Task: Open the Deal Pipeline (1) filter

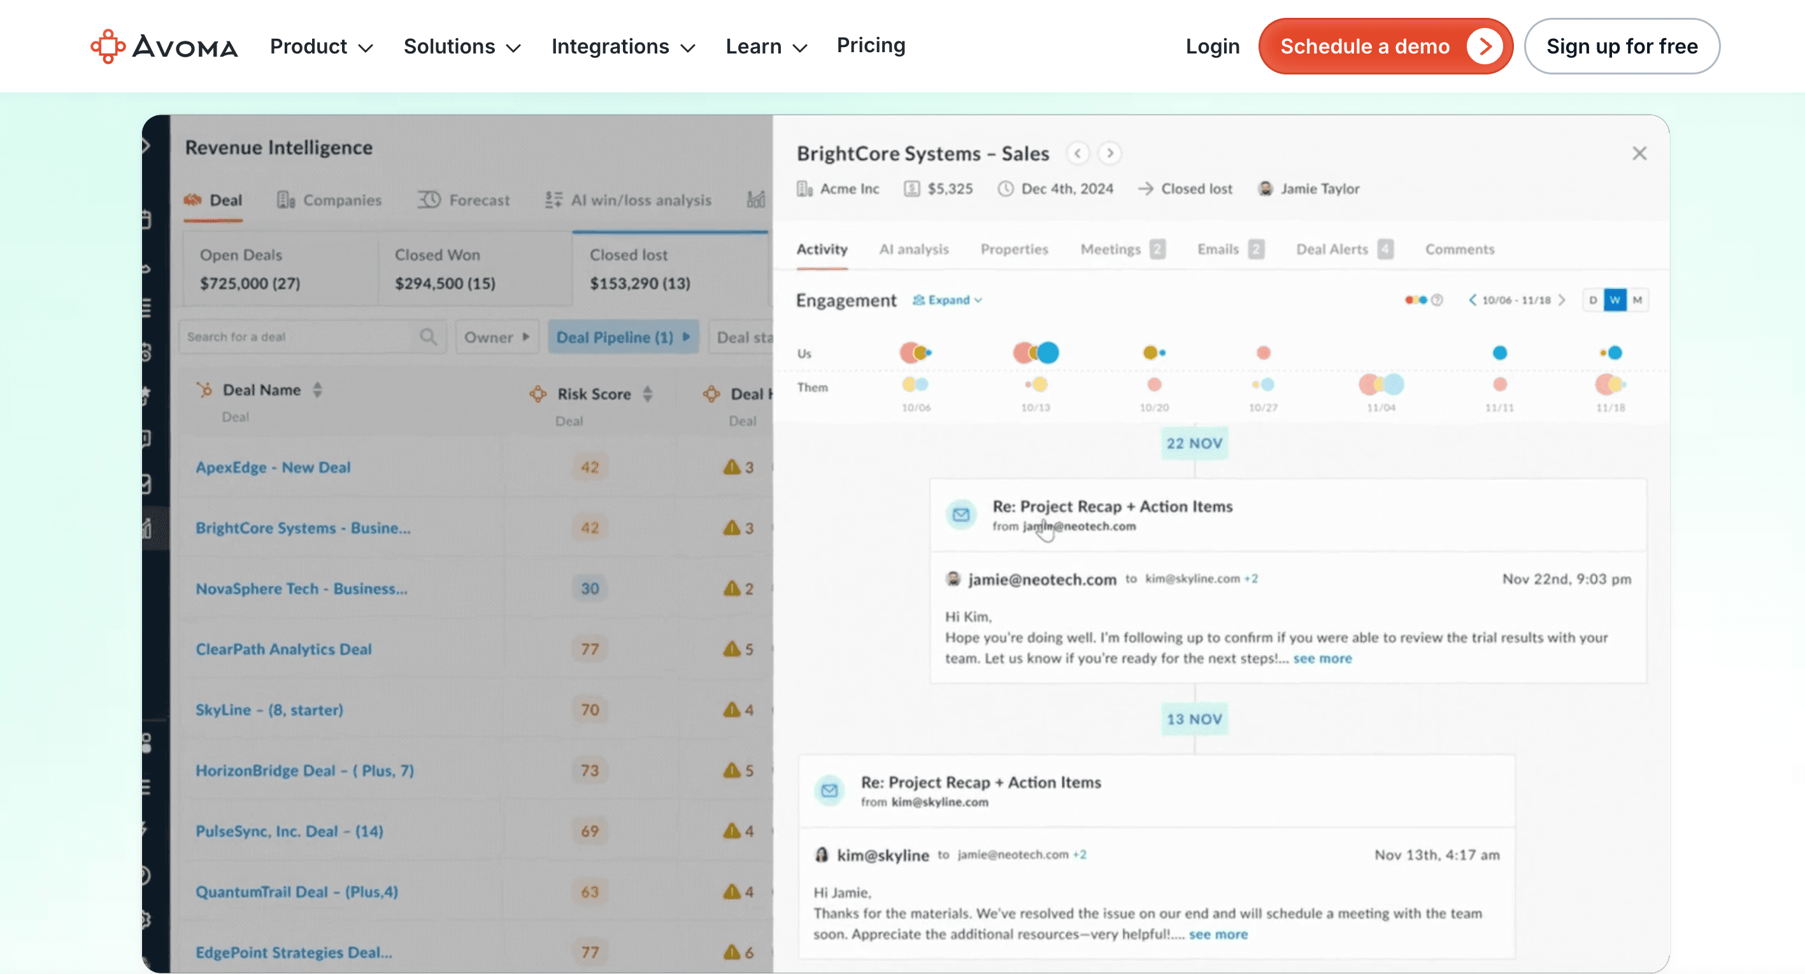Action: pyautogui.click(x=623, y=337)
